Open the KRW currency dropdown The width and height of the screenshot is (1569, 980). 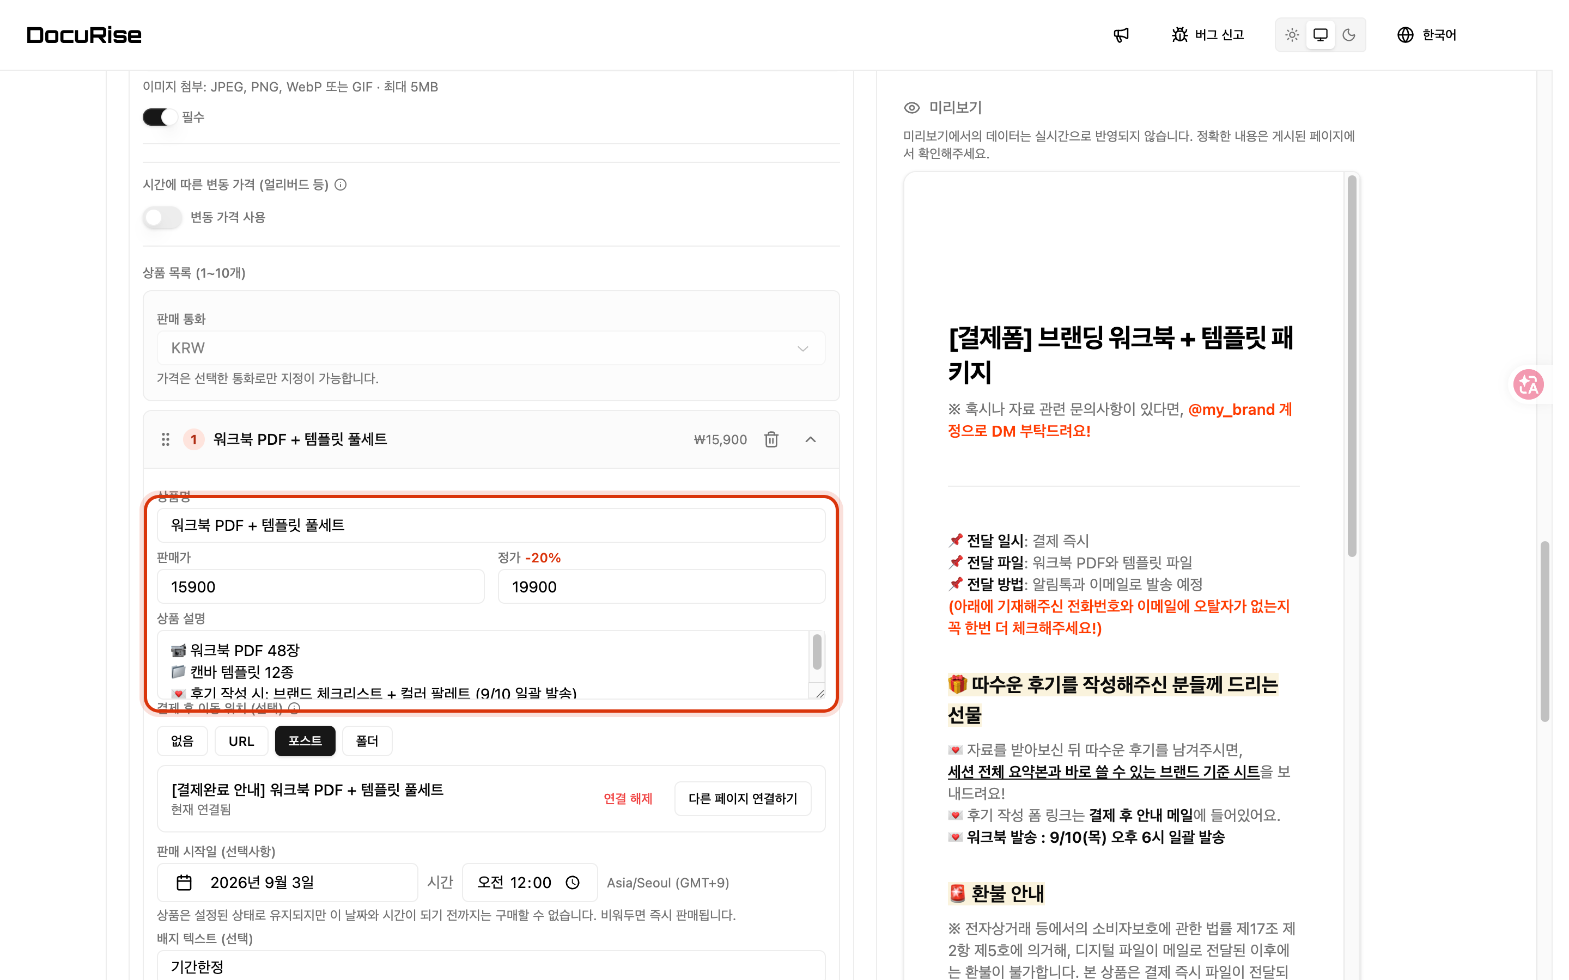(491, 348)
